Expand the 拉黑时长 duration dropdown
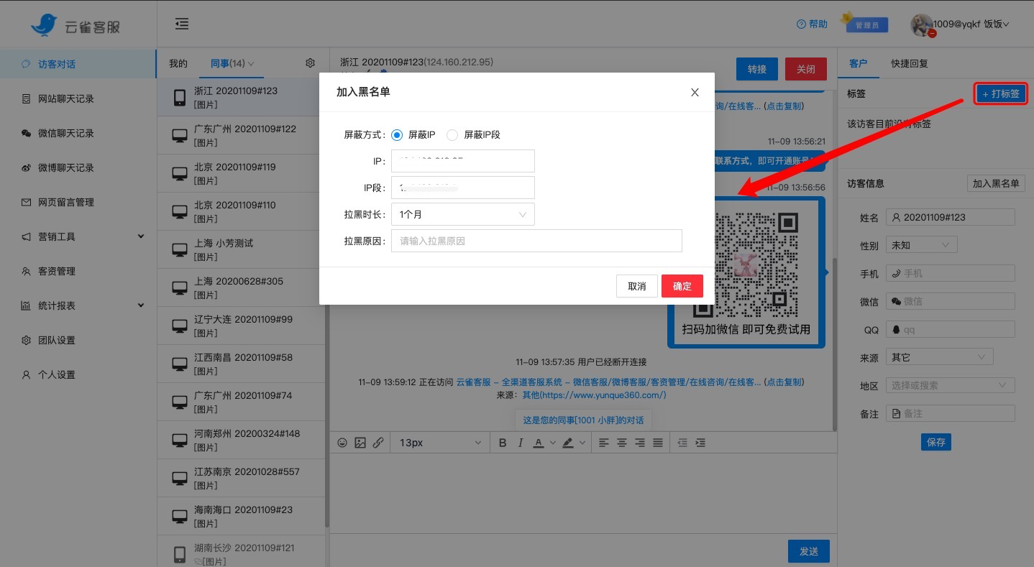The width and height of the screenshot is (1034, 567). (x=462, y=214)
